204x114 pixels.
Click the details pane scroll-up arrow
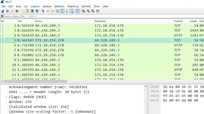[x=145, y=86]
